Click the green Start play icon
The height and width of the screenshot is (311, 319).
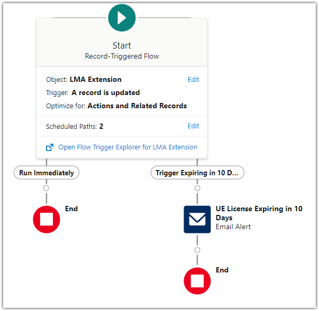122,17
